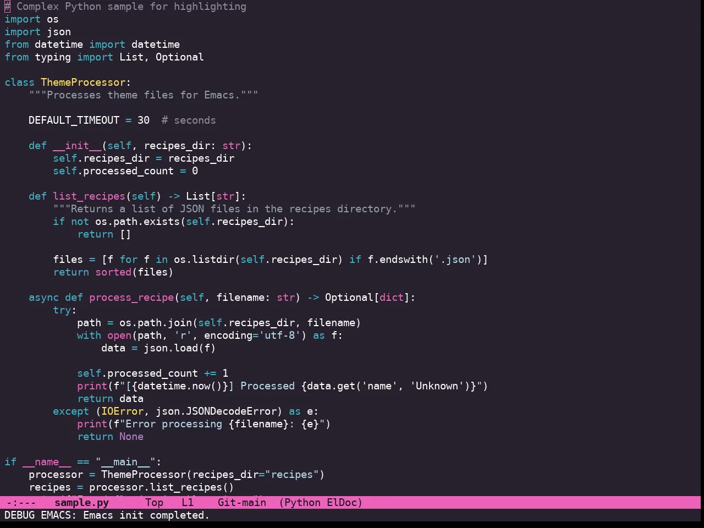Click the 'return []' statement
Screen dimensions: 704x528
click(104, 234)
